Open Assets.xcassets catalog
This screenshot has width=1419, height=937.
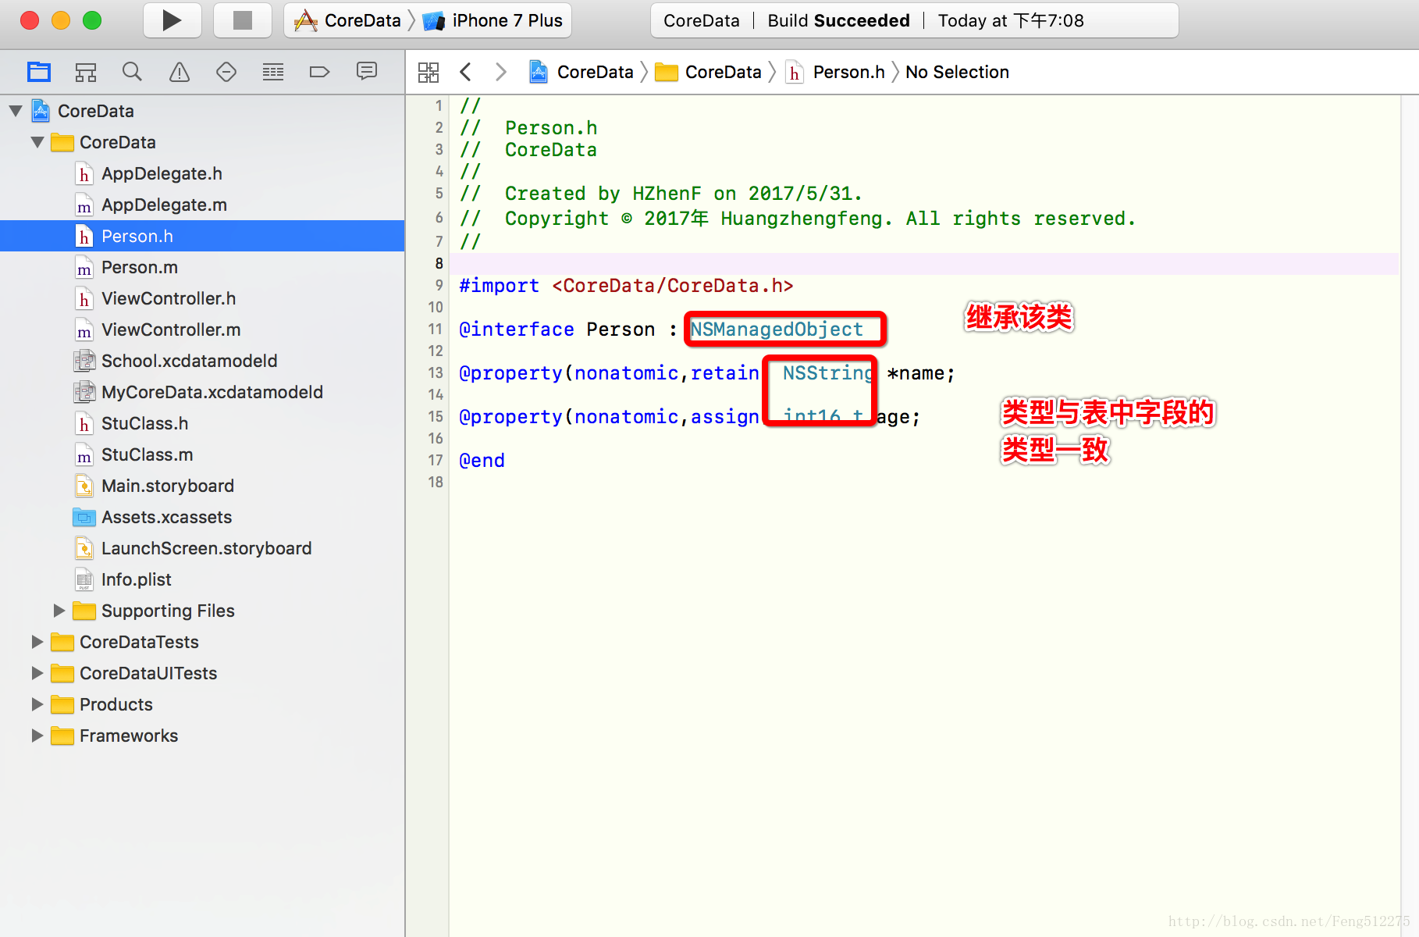[x=202, y=517]
